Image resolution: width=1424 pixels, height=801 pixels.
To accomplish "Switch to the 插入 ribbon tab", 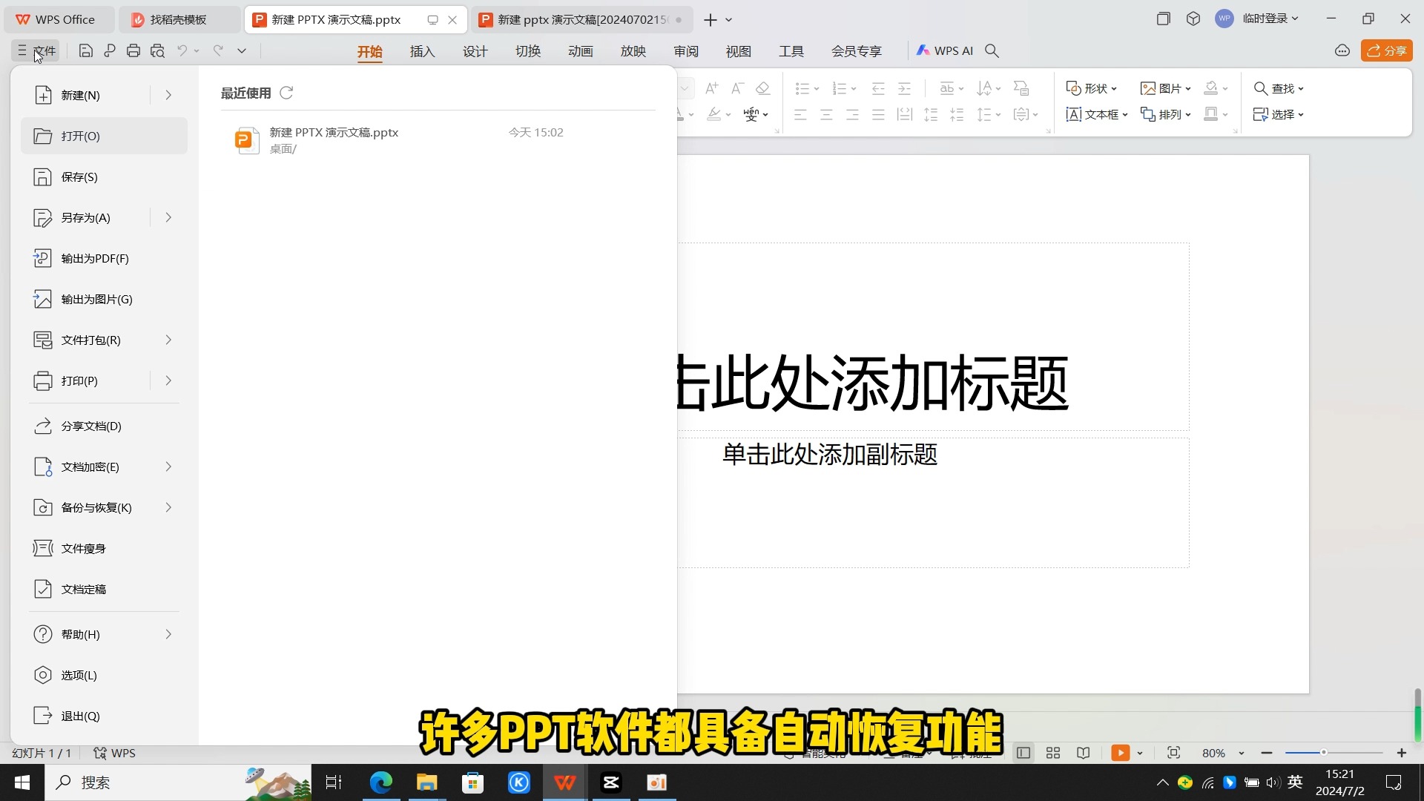I will coord(422,50).
